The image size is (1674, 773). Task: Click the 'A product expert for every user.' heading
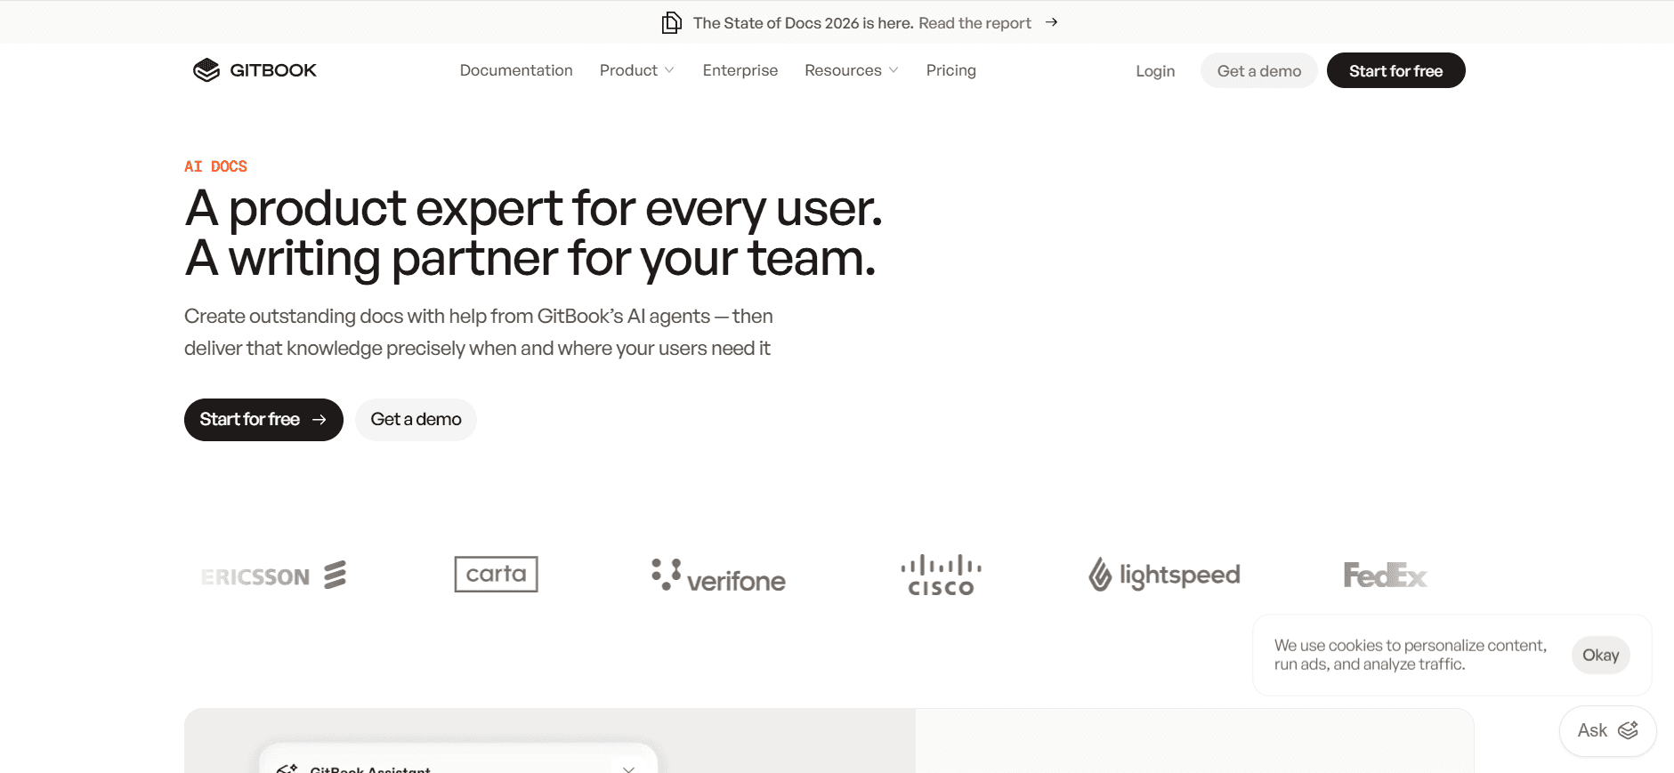[534, 208]
